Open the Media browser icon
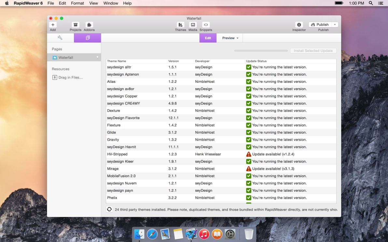The image size is (388, 242). 193,25
